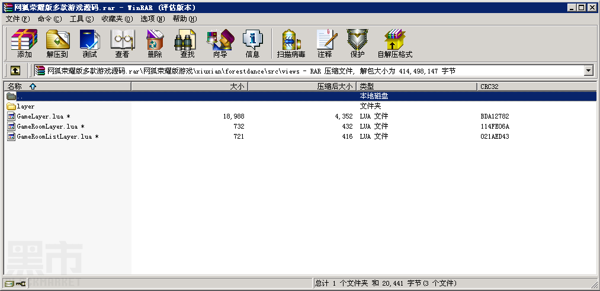Open the 命令(C) menu
600x291 pixels.
[50, 19]
